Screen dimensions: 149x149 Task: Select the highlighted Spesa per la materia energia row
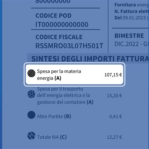74,74
